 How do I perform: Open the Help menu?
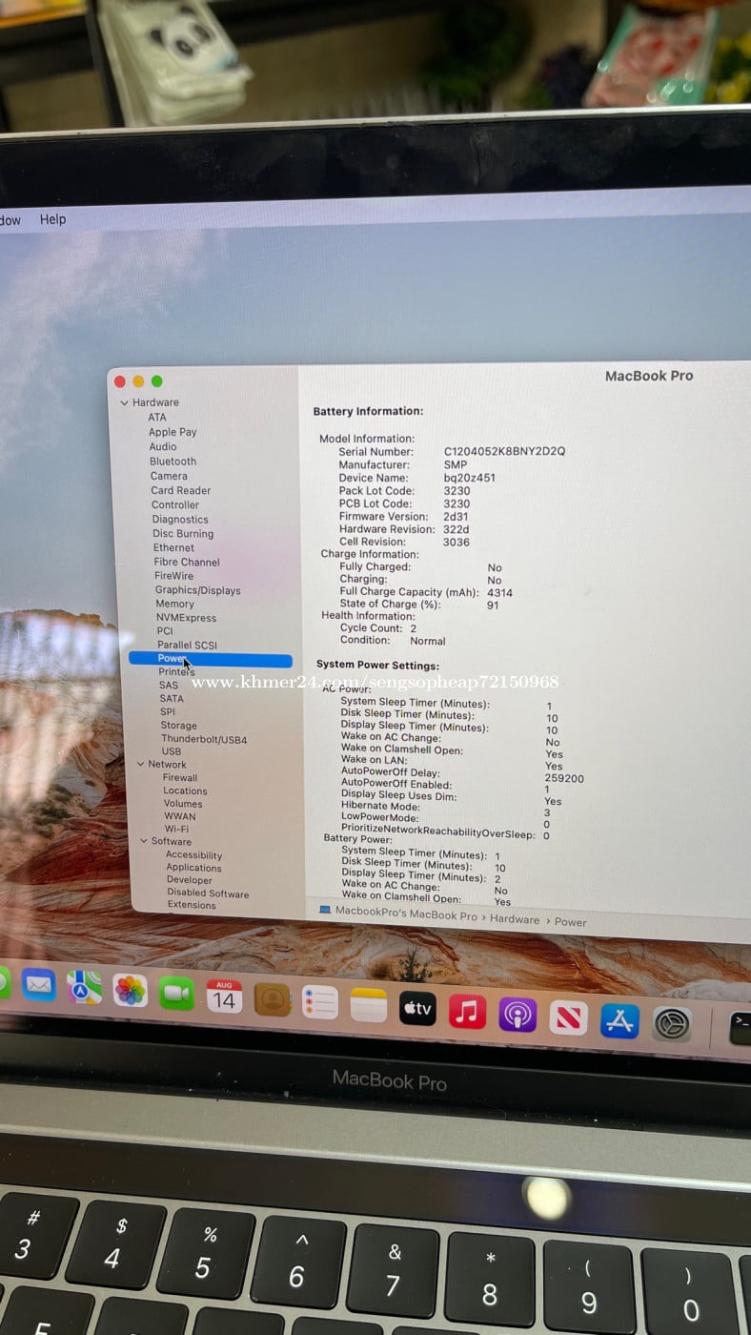coord(53,219)
